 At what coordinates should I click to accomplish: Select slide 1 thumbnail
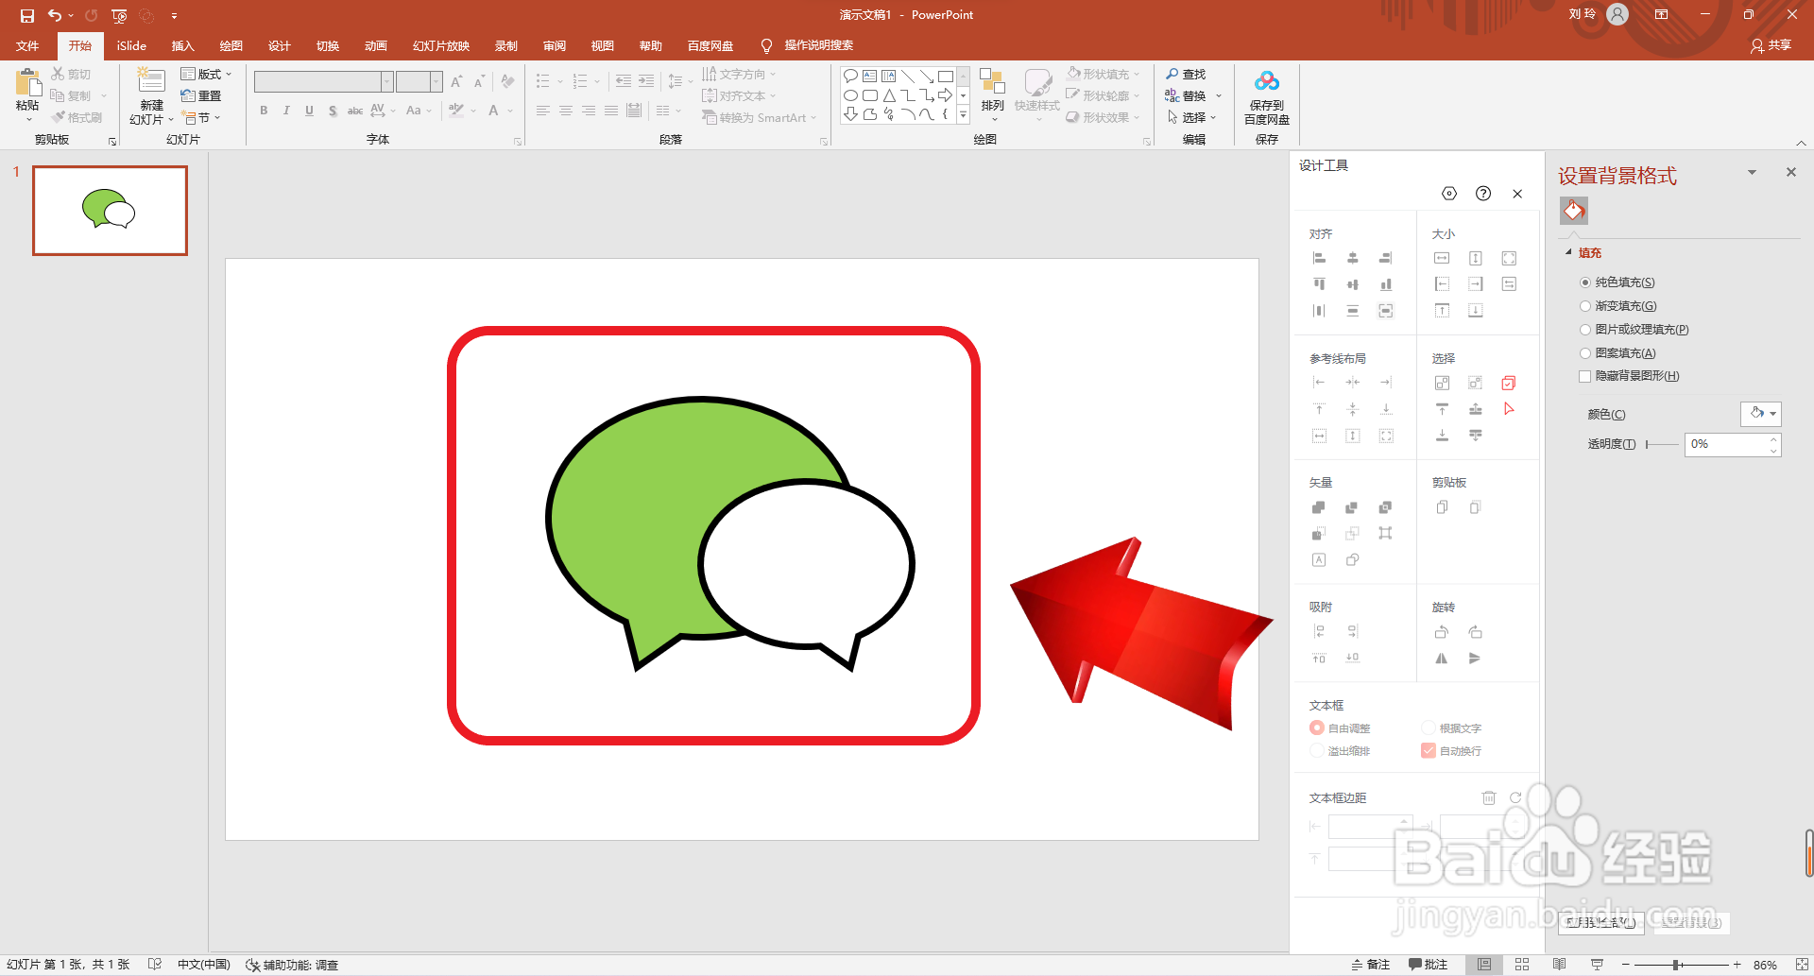coord(110,211)
